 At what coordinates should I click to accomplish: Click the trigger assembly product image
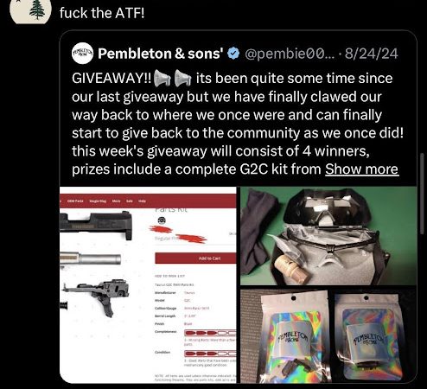(95, 298)
